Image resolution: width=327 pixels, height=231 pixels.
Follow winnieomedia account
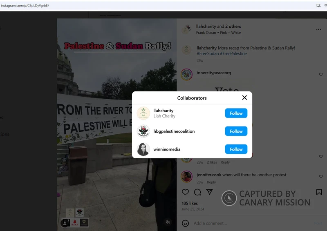236,149
